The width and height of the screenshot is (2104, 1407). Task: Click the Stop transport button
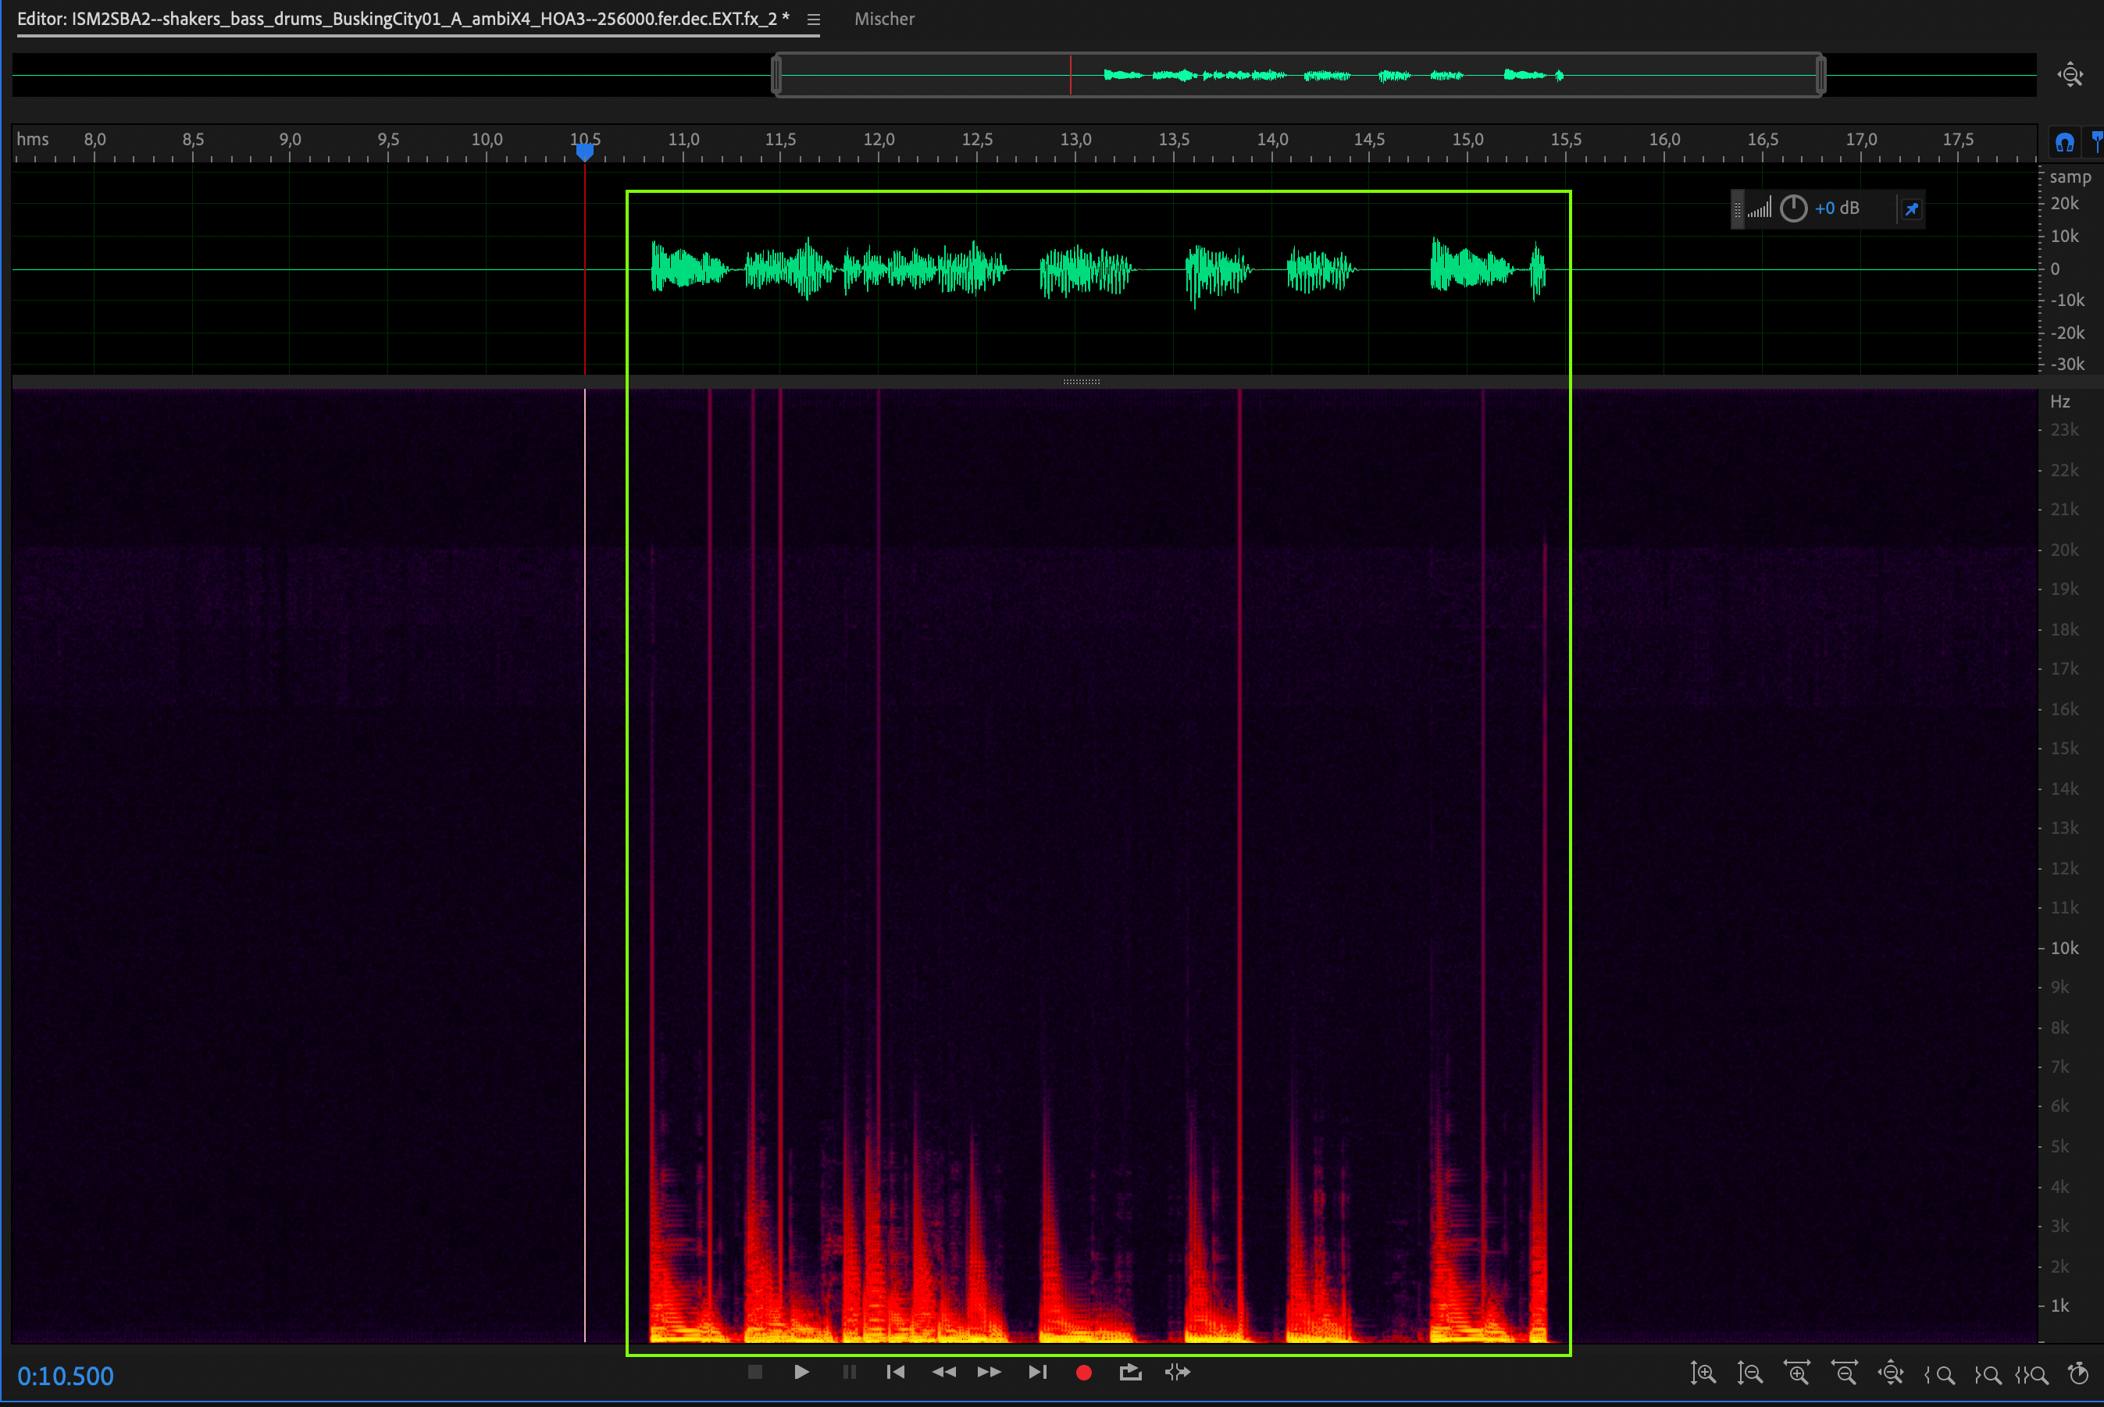(755, 1372)
